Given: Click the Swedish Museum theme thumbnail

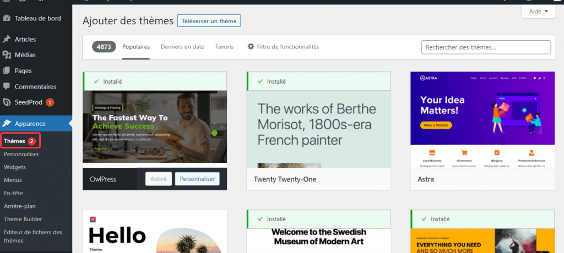Looking at the screenshot, I should point(319,240).
